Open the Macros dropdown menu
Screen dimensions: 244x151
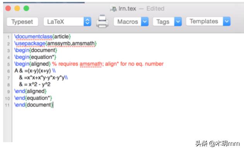(x=131, y=22)
